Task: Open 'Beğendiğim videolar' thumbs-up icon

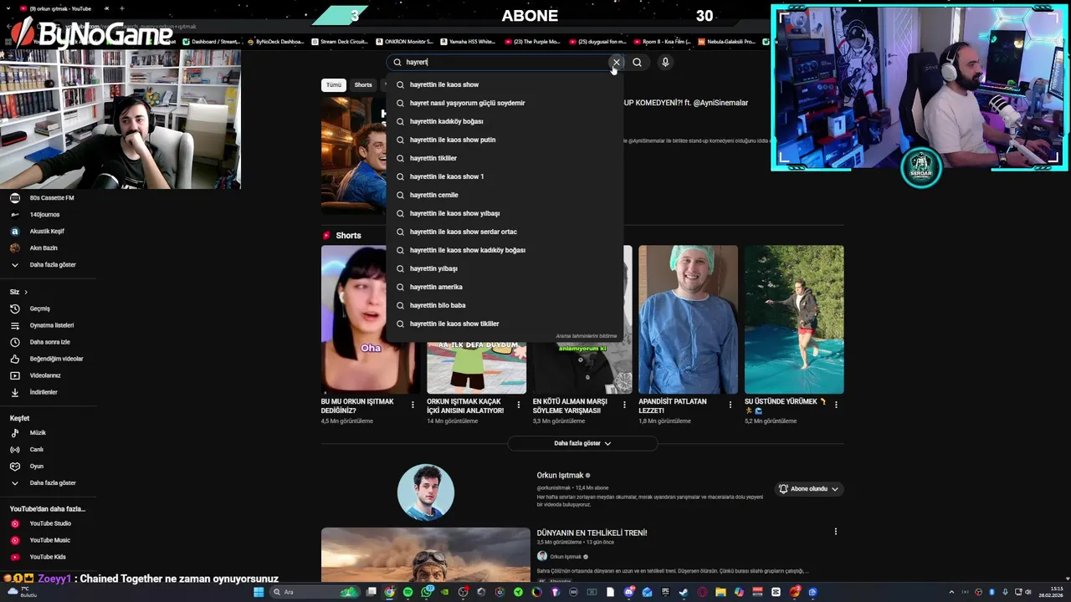Action: click(x=14, y=359)
